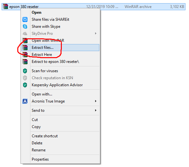Click the WinRAR archive type cell

point(138,7)
